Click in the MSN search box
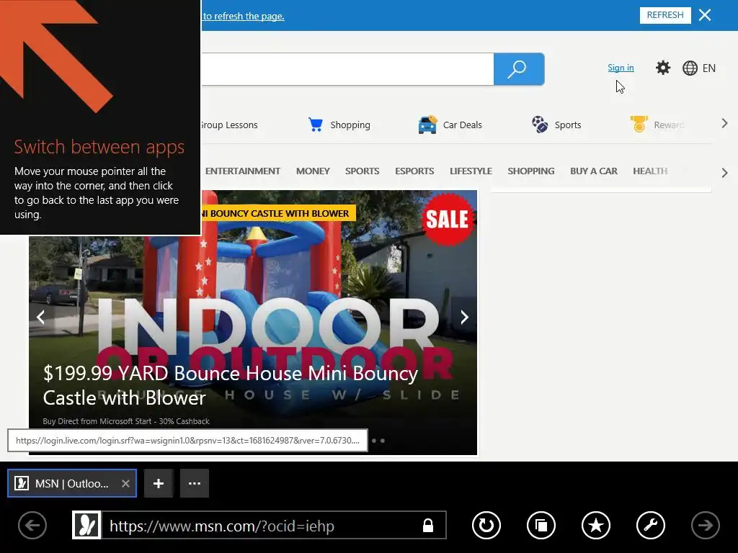 [x=347, y=69]
